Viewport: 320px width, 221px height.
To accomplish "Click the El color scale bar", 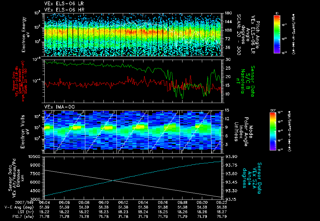I will (x=277, y=34).
